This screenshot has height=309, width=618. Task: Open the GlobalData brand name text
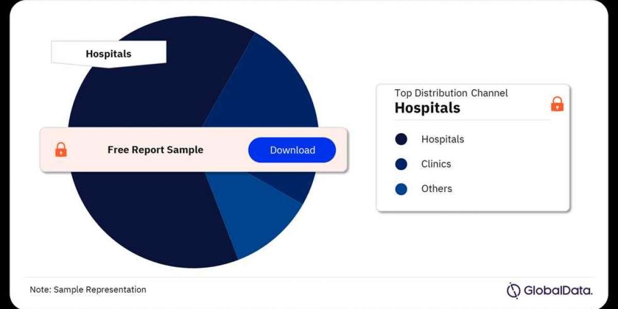coord(558,290)
